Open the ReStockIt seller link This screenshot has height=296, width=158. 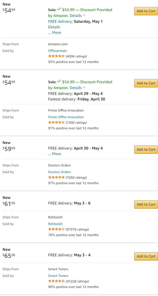pyautogui.click(x=55, y=224)
